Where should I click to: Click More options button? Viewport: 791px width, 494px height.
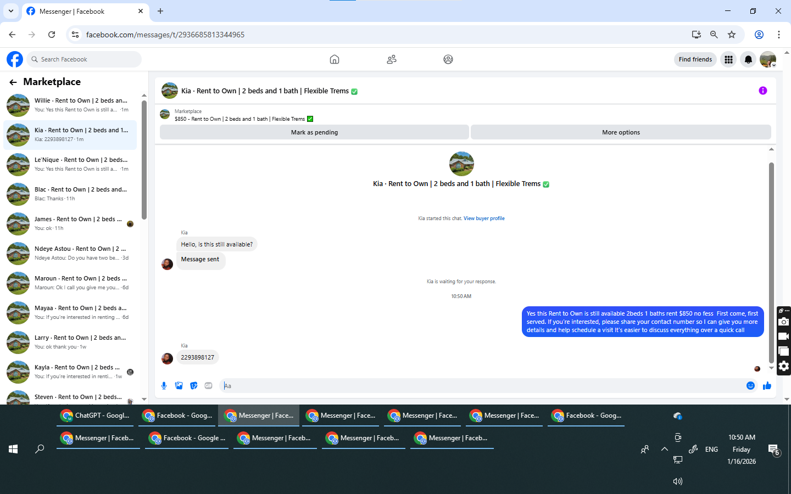(x=621, y=132)
